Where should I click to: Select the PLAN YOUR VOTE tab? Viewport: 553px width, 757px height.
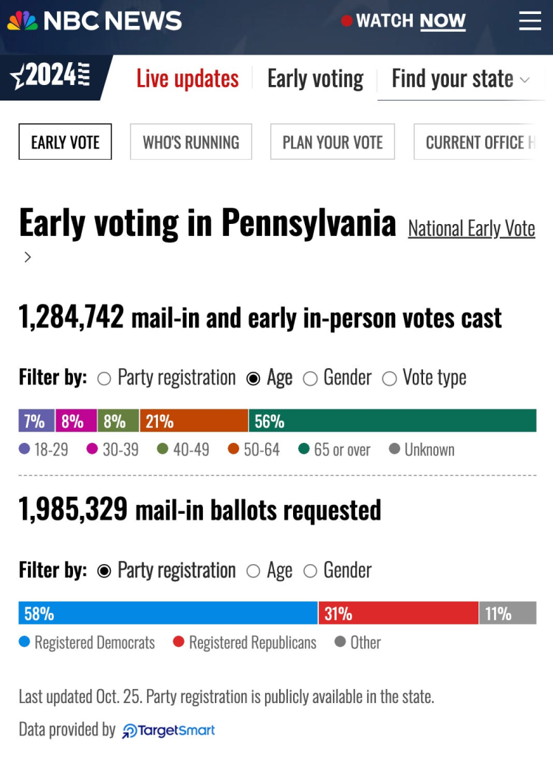coord(332,141)
